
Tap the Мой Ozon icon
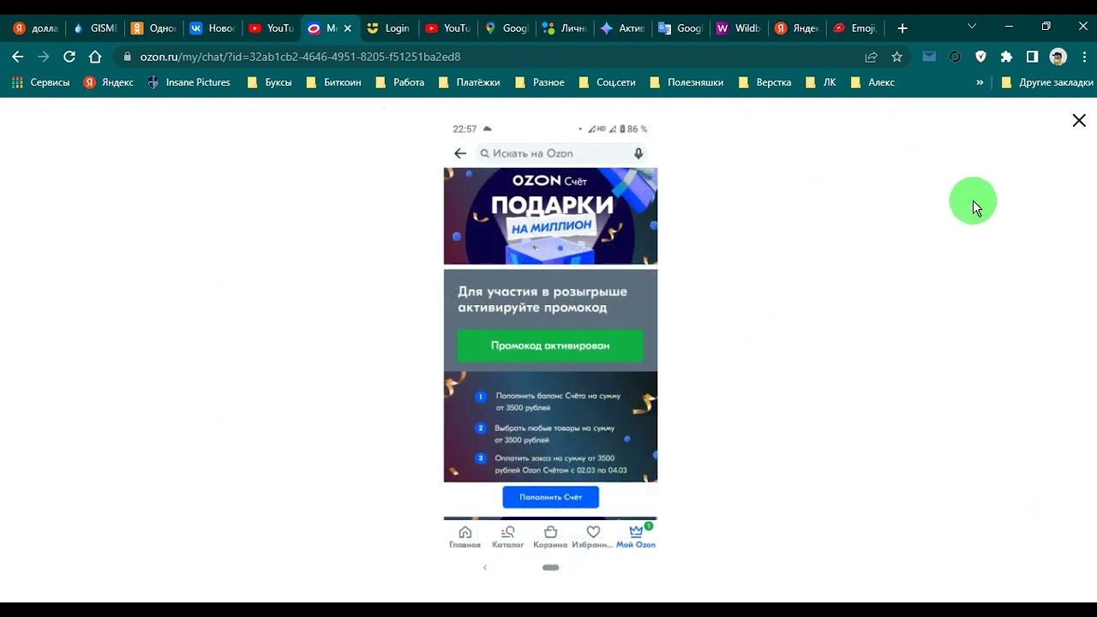636,537
